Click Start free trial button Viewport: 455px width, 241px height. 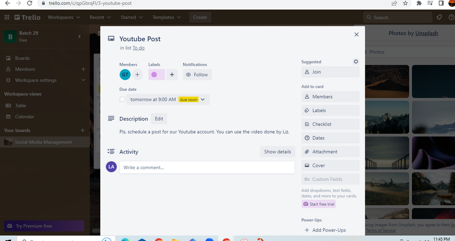click(319, 204)
